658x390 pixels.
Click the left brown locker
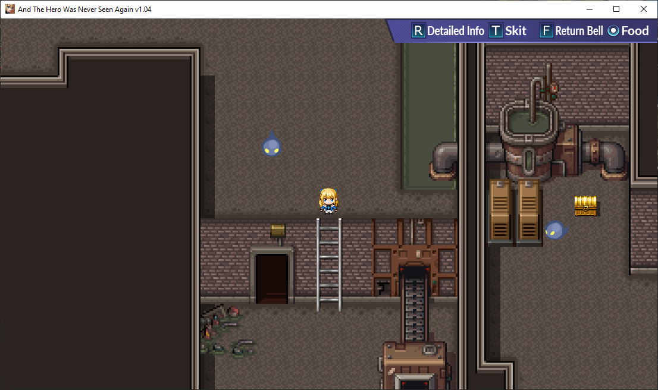[x=500, y=211]
